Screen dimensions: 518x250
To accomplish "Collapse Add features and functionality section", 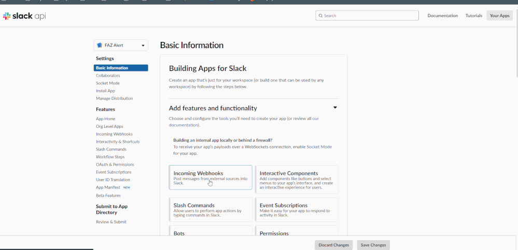I will tap(335, 108).
